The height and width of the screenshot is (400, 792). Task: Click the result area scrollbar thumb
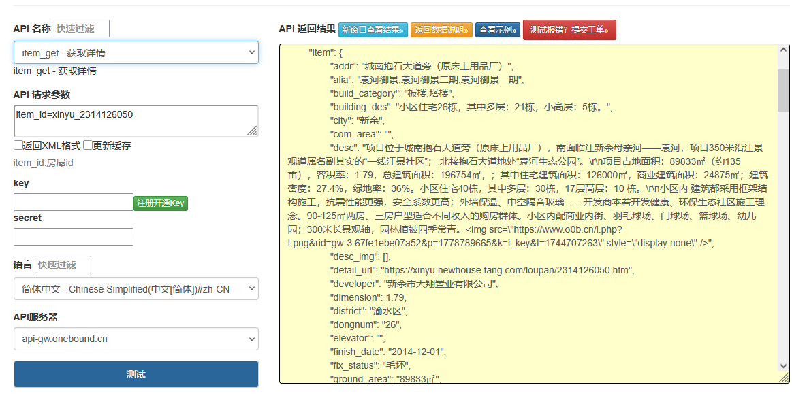(783, 90)
